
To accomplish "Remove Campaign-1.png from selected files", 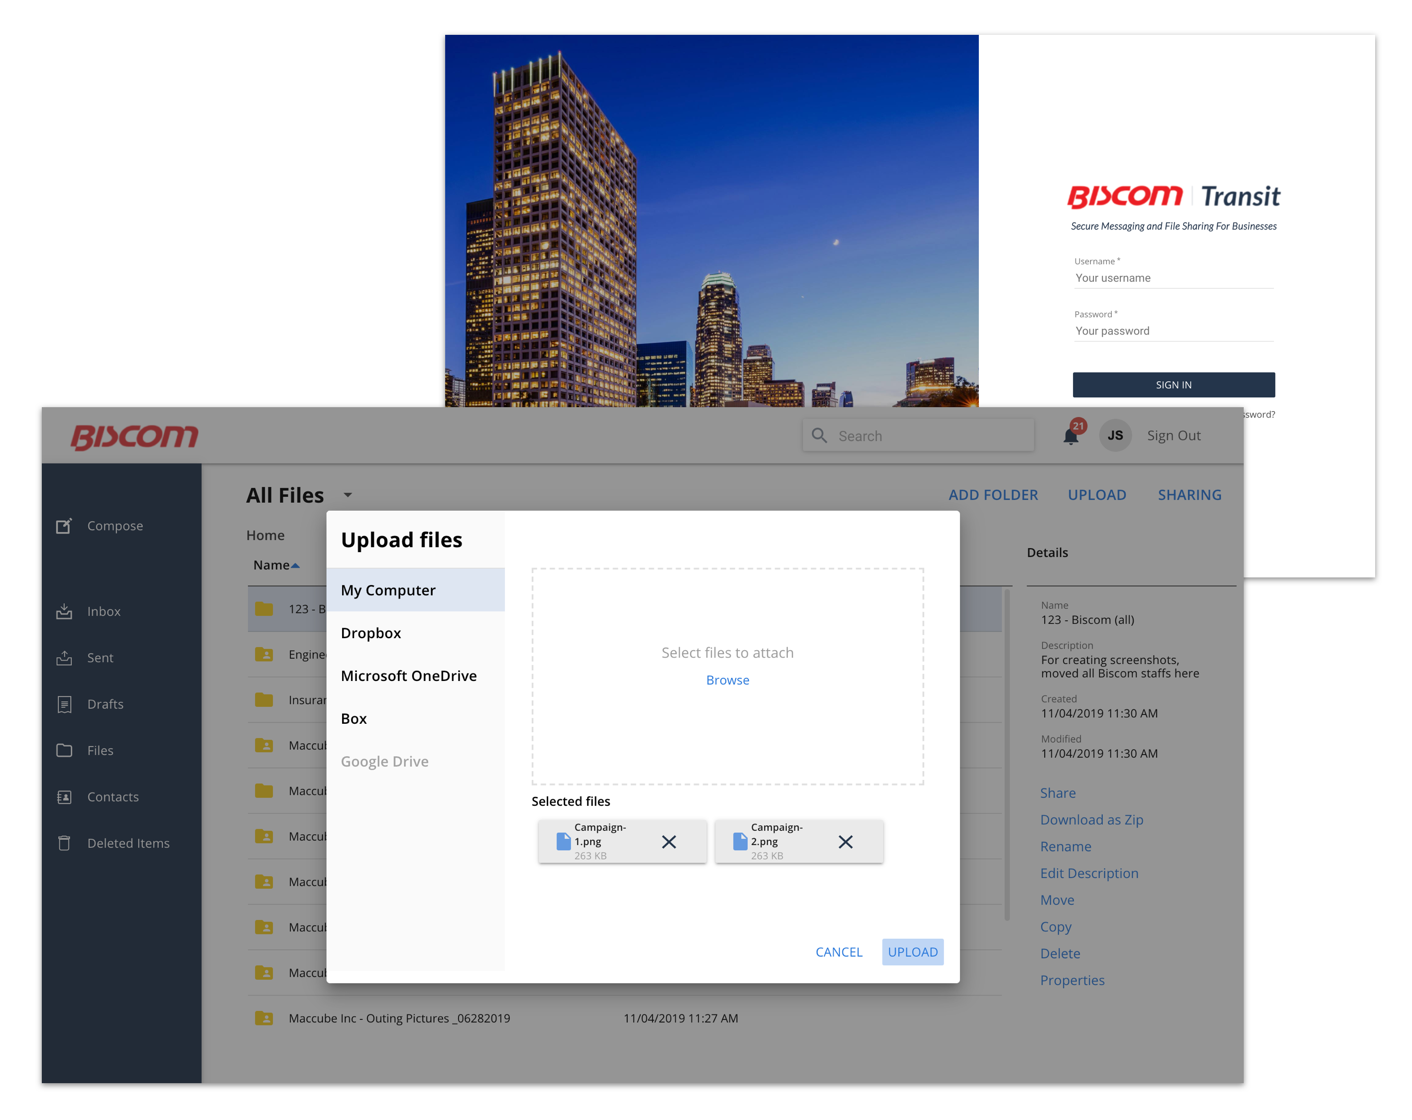I will click(669, 842).
